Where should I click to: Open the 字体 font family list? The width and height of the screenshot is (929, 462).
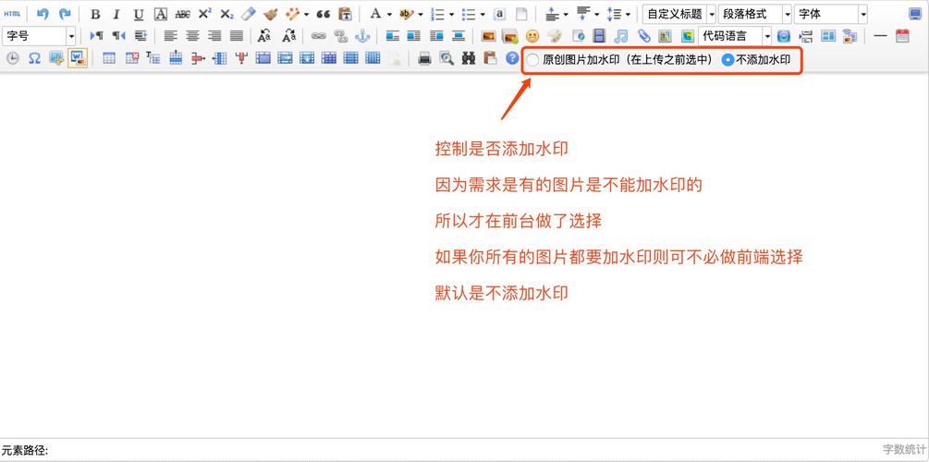point(830,15)
